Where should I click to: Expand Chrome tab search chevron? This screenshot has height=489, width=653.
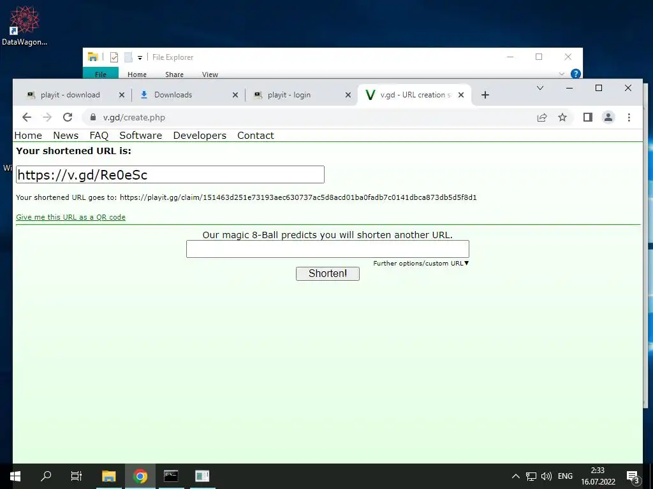click(539, 88)
